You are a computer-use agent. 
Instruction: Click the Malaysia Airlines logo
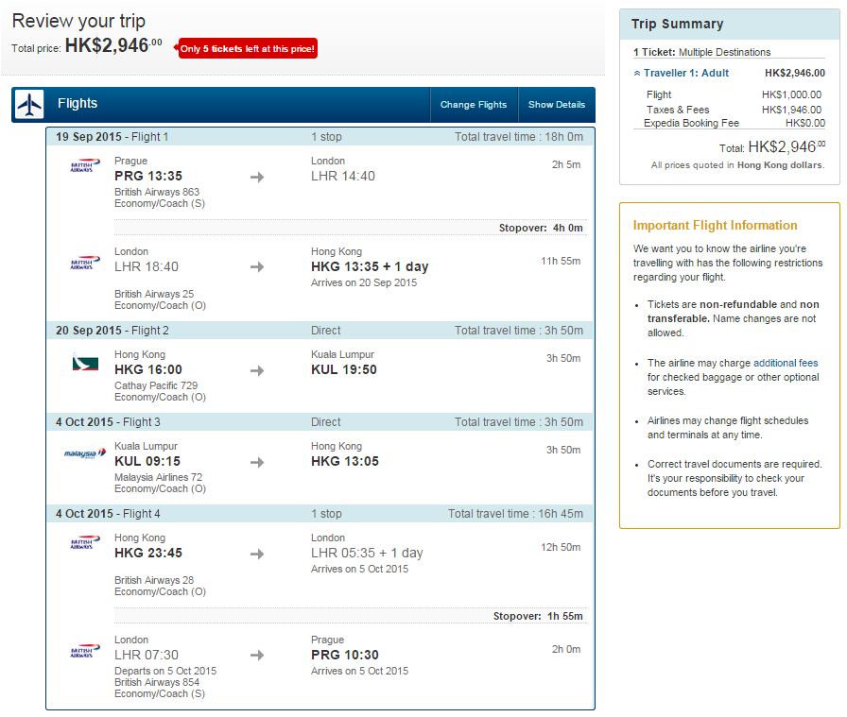(x=85, y=453)
